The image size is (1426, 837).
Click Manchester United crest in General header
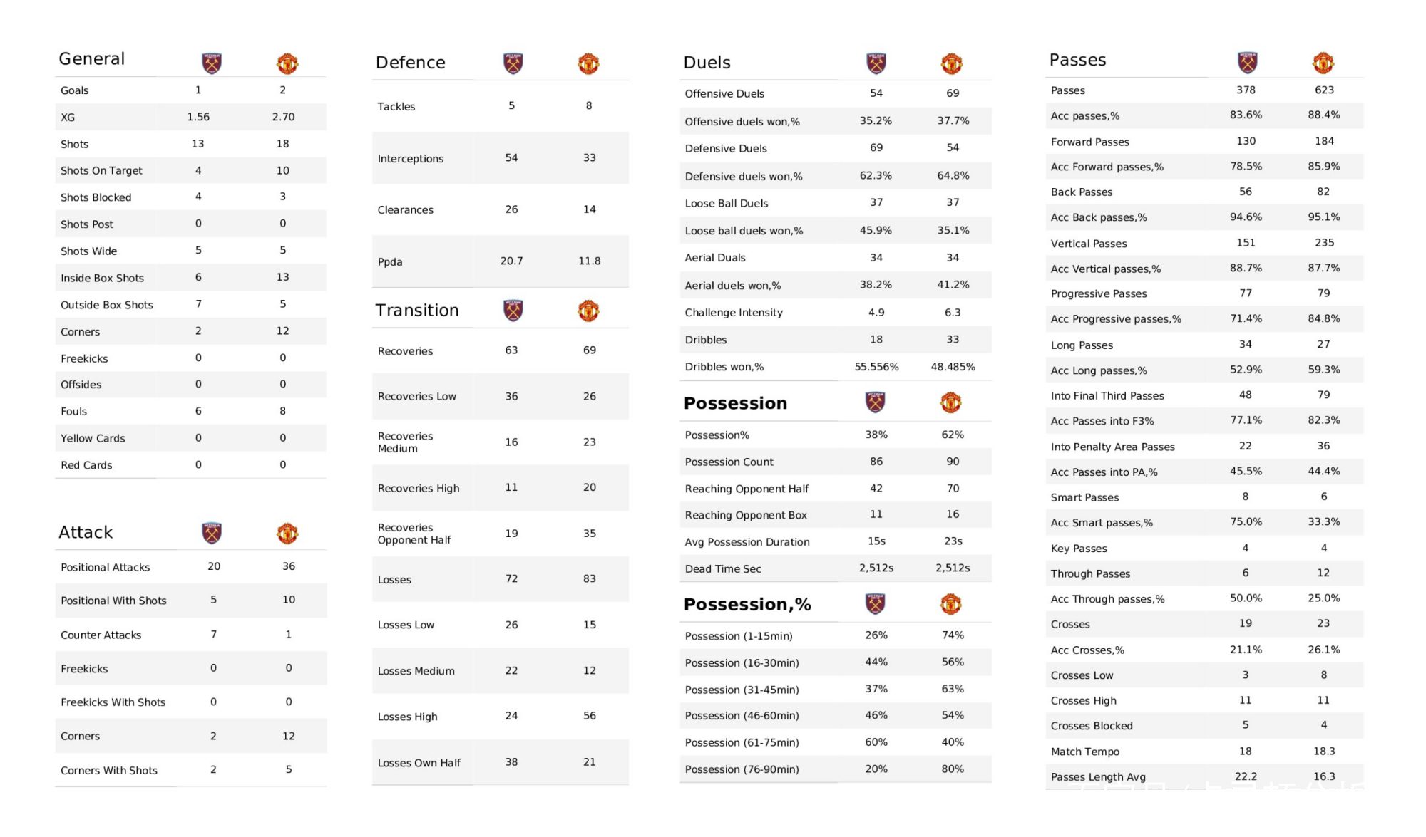coord(287,63)
